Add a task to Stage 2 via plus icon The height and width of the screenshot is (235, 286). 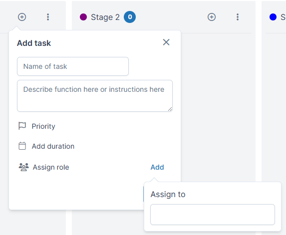(212, 17)
